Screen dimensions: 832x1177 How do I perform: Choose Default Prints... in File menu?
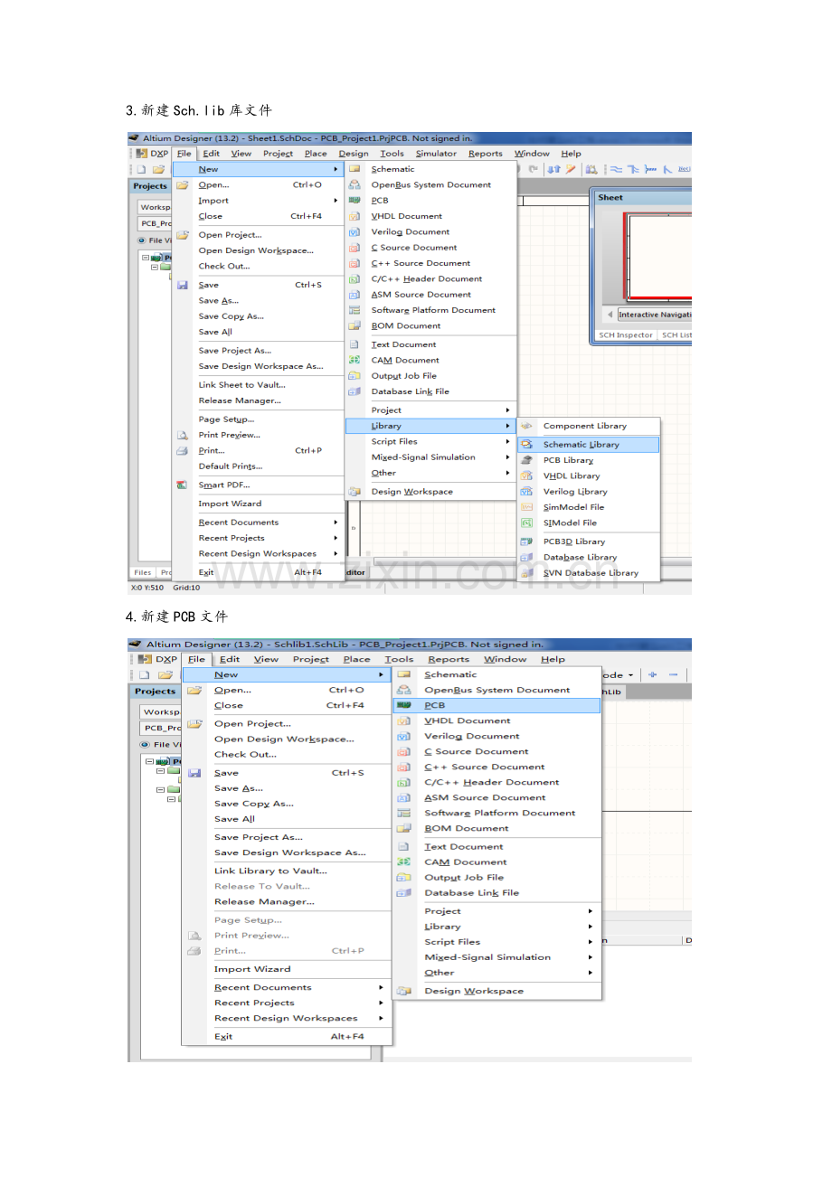pos(231,466)
